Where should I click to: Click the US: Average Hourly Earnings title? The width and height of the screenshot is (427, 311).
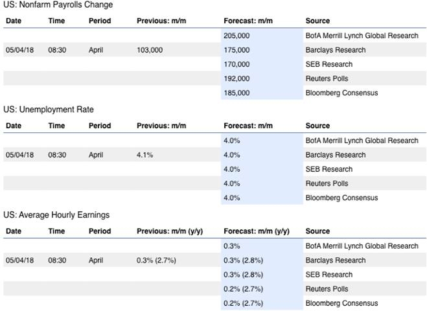56,215
